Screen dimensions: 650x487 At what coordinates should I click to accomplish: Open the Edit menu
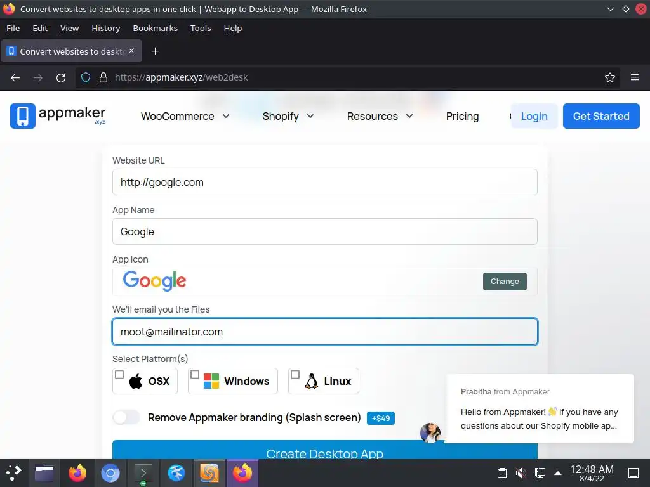[40, 28]
